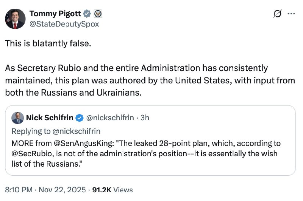303x201 pixels.
Task: Click the main post paragraph about Secretary Rubio
Action: (x=150, y=80)
